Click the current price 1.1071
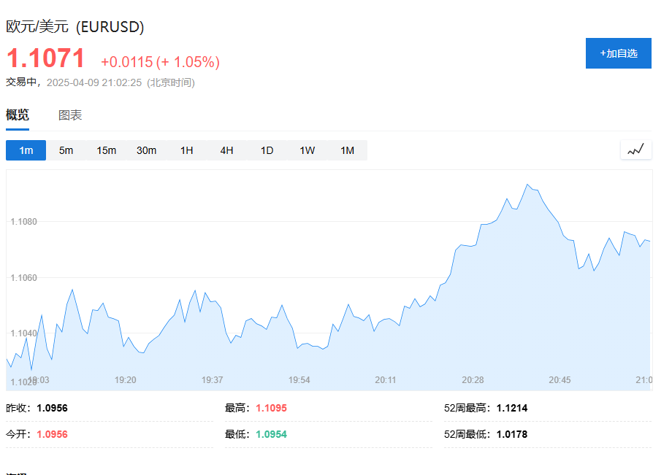The image size is (672, 475). pyautogui.click(x=45, y=58)
